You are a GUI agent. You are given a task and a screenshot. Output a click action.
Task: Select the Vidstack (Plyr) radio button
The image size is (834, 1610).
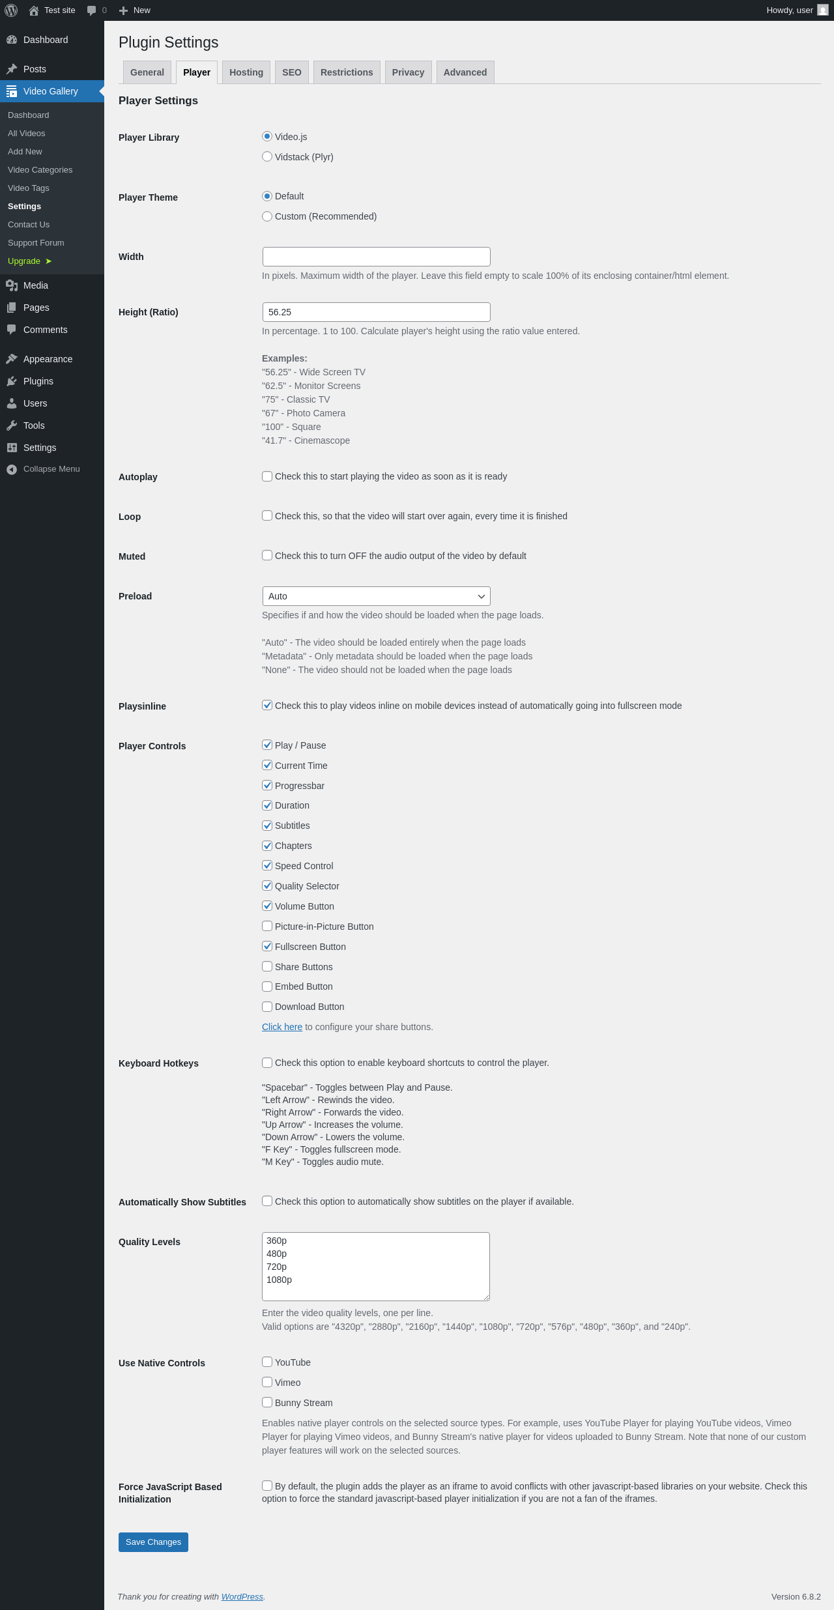[267, 156]
